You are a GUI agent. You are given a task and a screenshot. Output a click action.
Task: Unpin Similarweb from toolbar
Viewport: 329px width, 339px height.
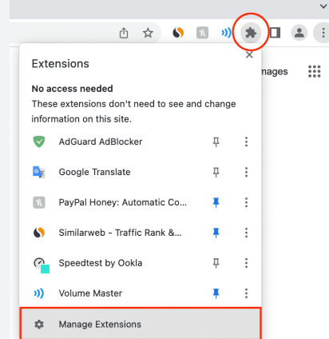coord(216,233)
